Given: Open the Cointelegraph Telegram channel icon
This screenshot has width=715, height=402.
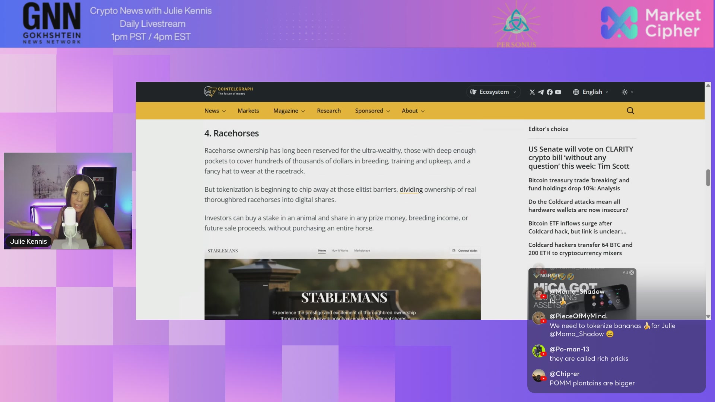Looking at the screenshot, I should pos(541,92).
